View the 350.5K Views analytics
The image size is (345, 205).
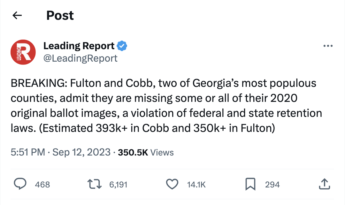146,152
